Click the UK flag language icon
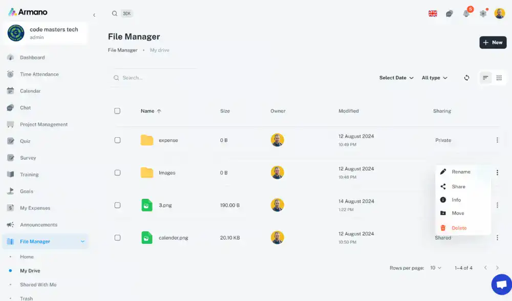 click(x=433, y=14)
